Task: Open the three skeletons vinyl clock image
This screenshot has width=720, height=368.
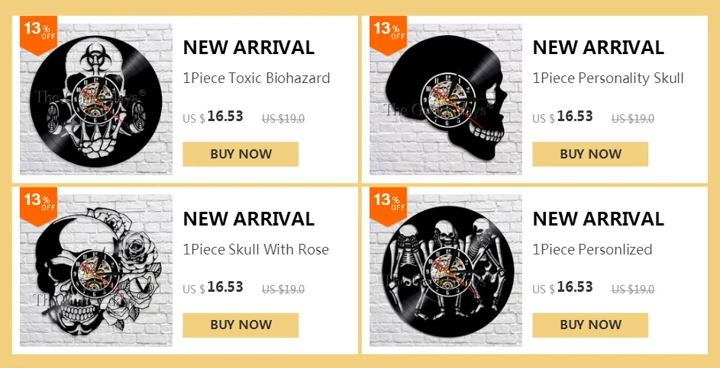Action: tap(445, 270)
